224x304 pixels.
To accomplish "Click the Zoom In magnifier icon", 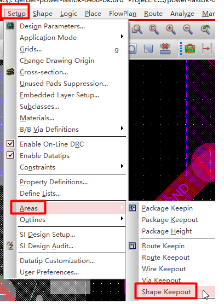I will (x=171, y=30).
